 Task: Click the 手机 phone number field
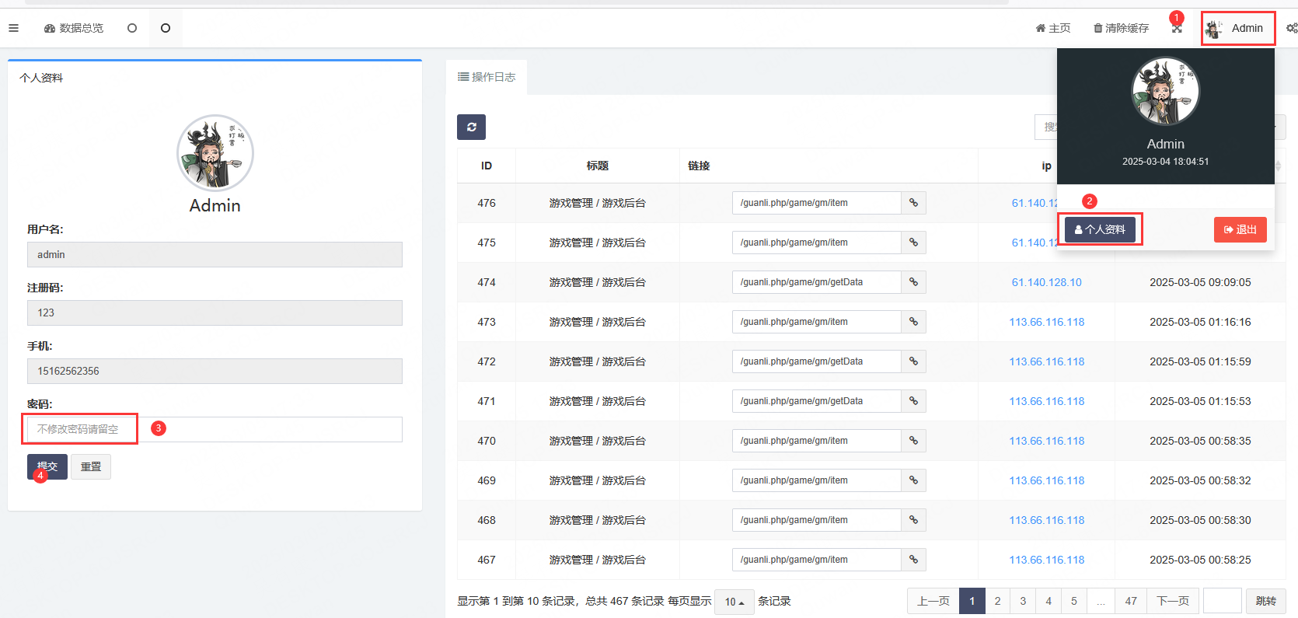click(x=215, y=371)
